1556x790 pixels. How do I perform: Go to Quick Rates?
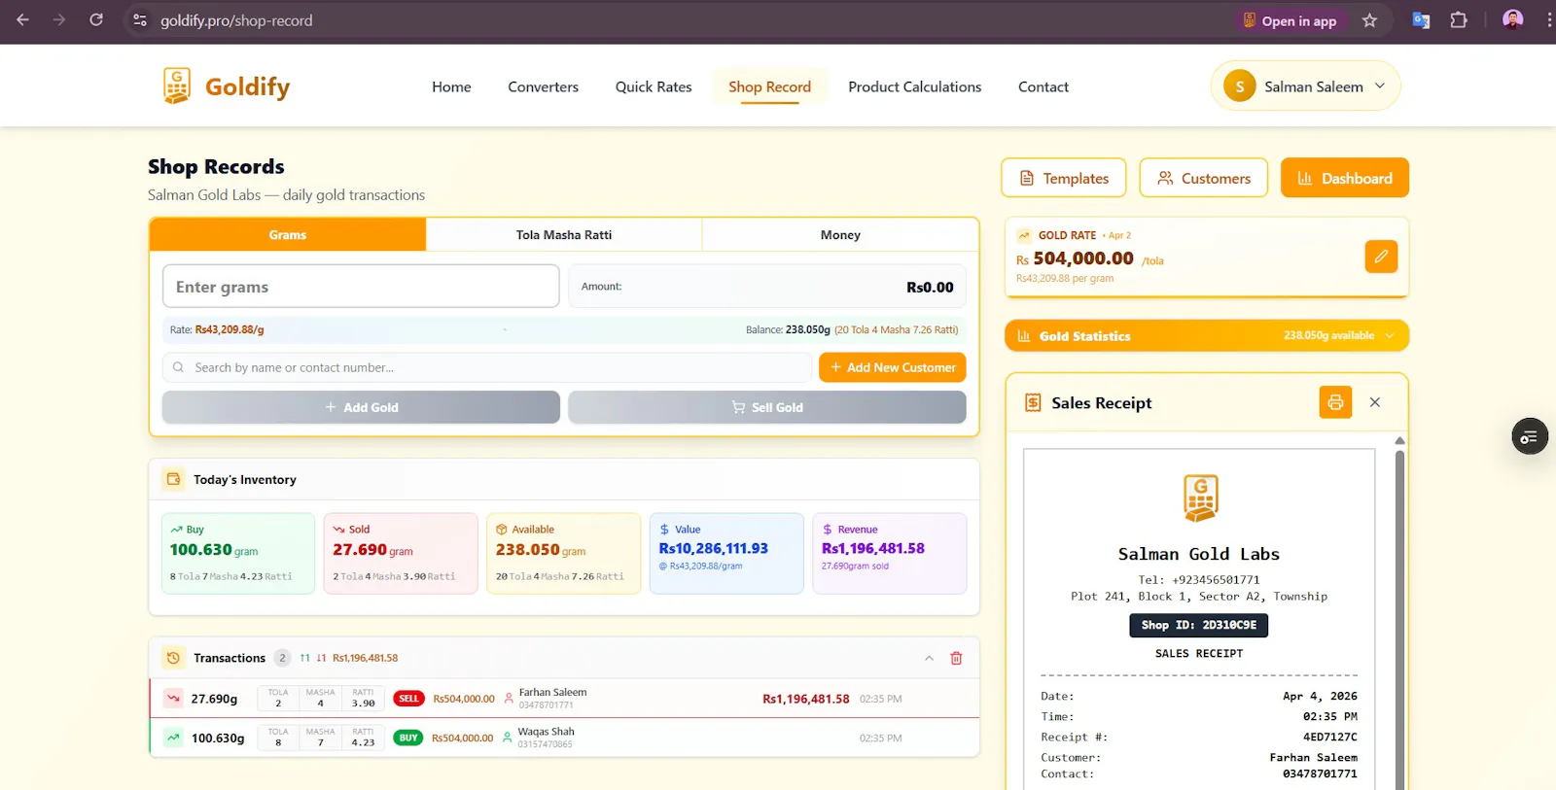coord(654,86)
